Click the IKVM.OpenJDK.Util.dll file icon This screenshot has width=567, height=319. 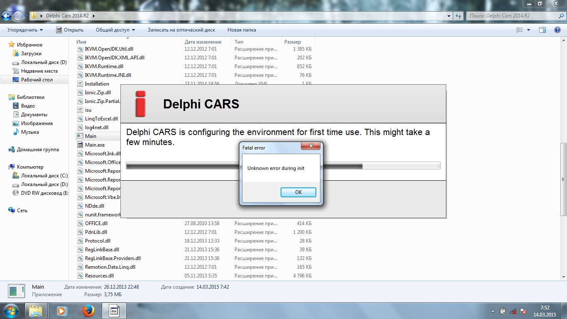81,49
